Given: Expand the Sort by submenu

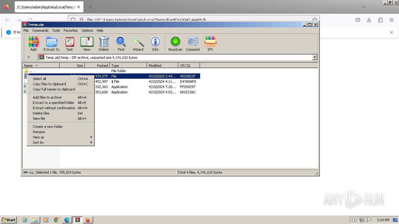Looking at the screenshot, I should click(x=61, y=142).
